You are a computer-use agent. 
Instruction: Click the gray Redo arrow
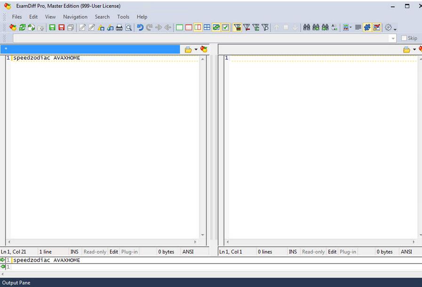coord(149,27)
